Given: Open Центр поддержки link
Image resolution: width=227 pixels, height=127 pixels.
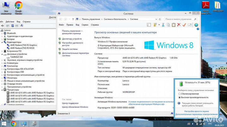Looking at the screenshot, I should click(70, 103).
